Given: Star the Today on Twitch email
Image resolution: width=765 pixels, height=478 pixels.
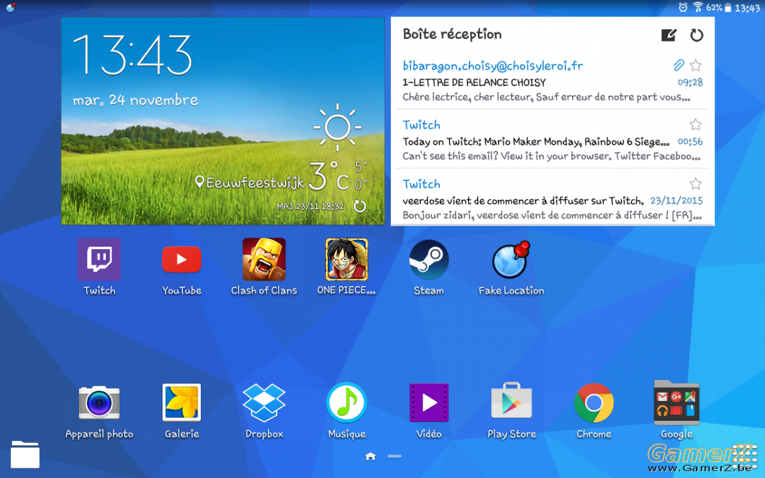Looking at the screenshot, I should pyautogui.click(x=696, y=124).
